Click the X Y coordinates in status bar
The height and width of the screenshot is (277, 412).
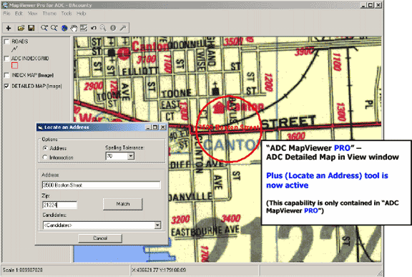pos(159,270)
